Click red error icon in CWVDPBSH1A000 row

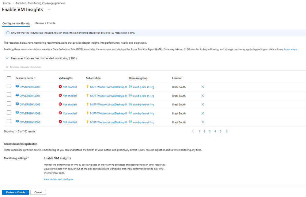coord(60,87)
